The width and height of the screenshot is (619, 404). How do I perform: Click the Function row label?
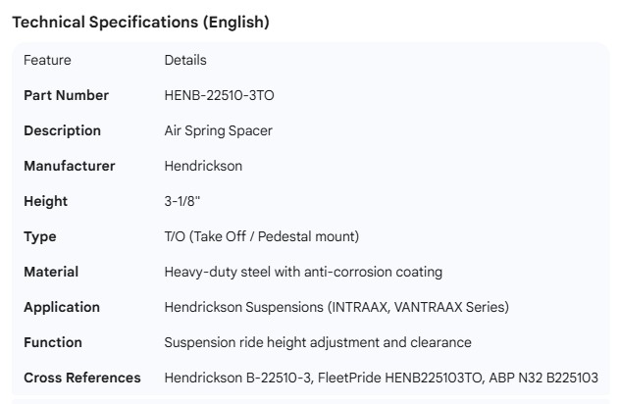click(53, 342)
